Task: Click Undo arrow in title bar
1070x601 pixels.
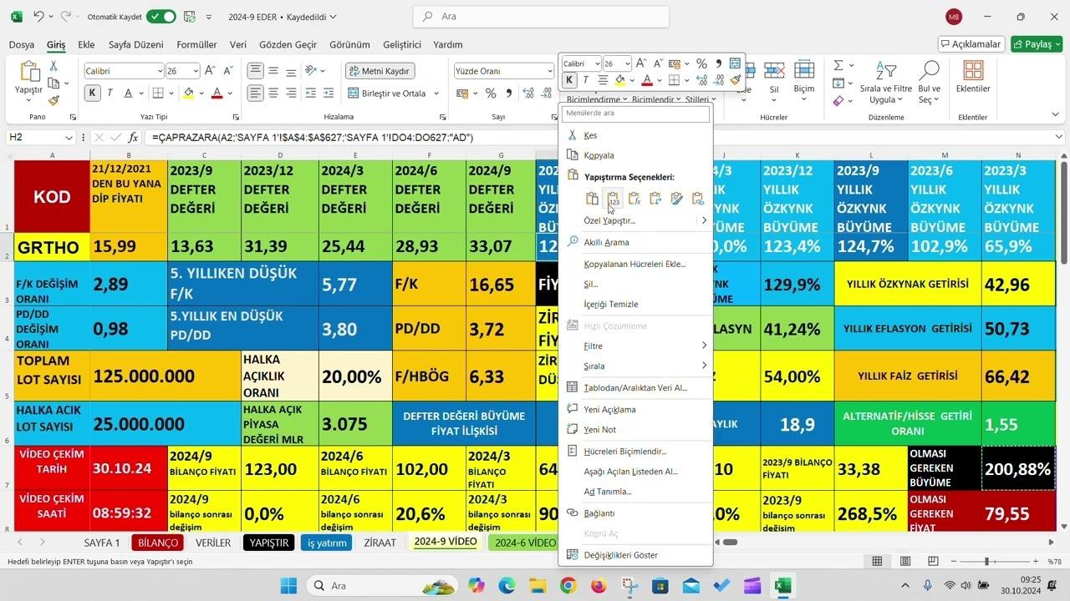Action: click(x=38, y=17)
